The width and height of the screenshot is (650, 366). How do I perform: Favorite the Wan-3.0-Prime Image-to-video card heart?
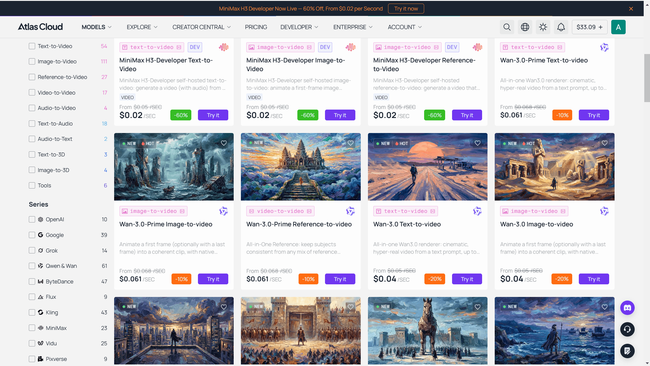click(x=224, y=143)
